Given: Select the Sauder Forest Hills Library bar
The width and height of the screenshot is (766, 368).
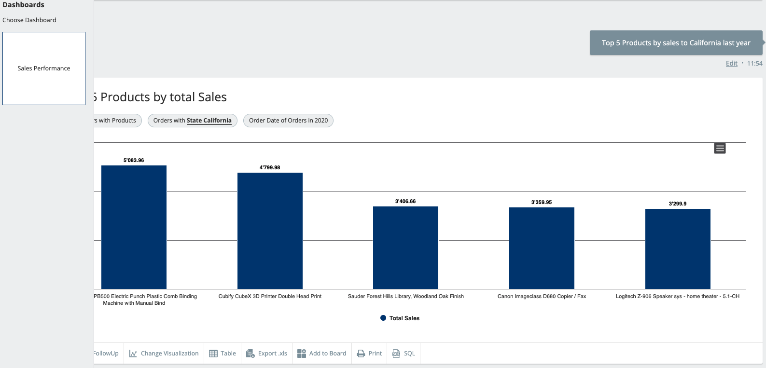Looking at the screenshot, I should pos(405,247).
